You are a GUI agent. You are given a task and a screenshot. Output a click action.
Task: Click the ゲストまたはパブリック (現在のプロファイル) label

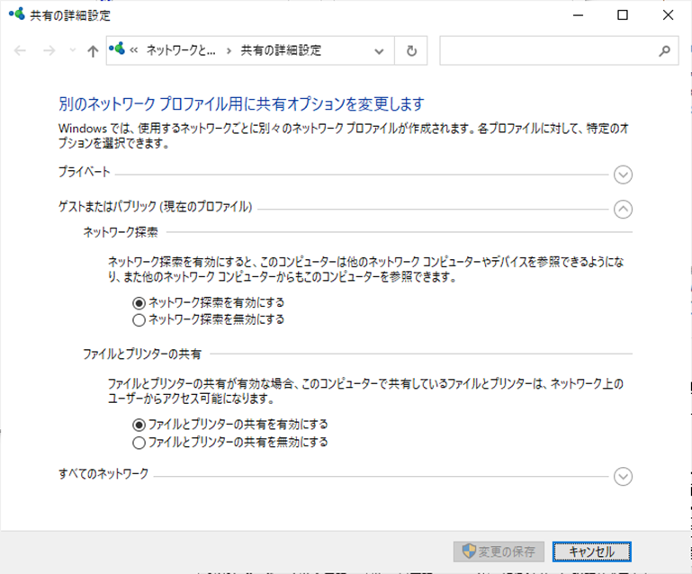(x=156, y=207)
